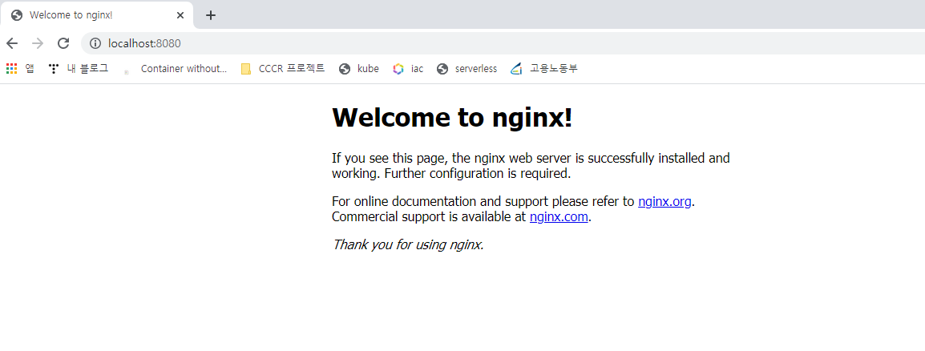Open the kube bookmark

coord(358,69)
